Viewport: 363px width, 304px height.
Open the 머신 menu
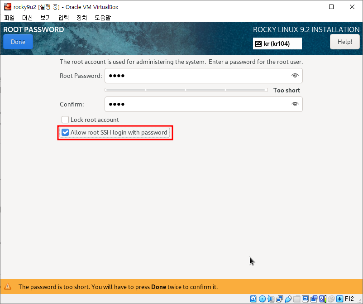[27, 18]
